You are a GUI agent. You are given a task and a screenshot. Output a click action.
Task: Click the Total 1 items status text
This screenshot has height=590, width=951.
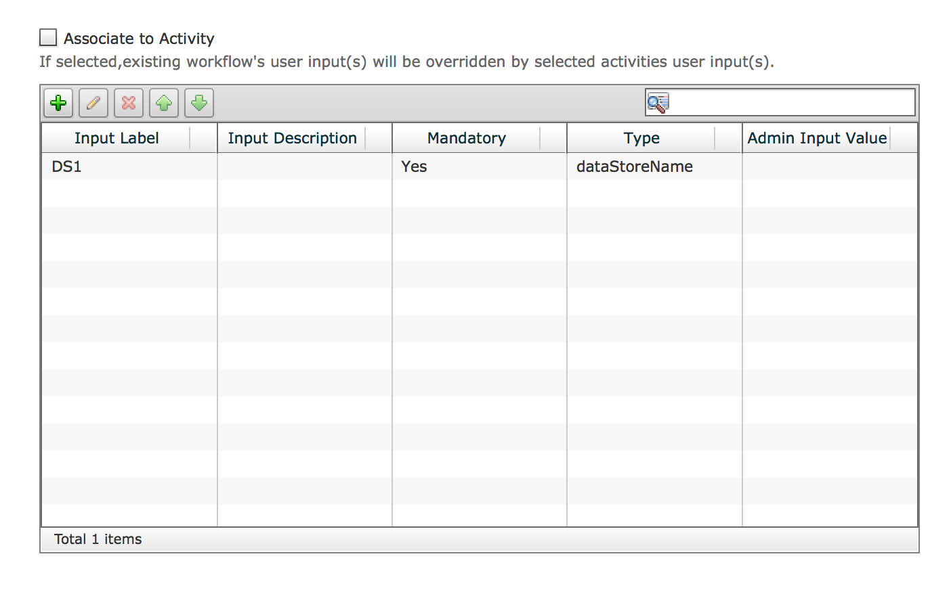[98, 539]
